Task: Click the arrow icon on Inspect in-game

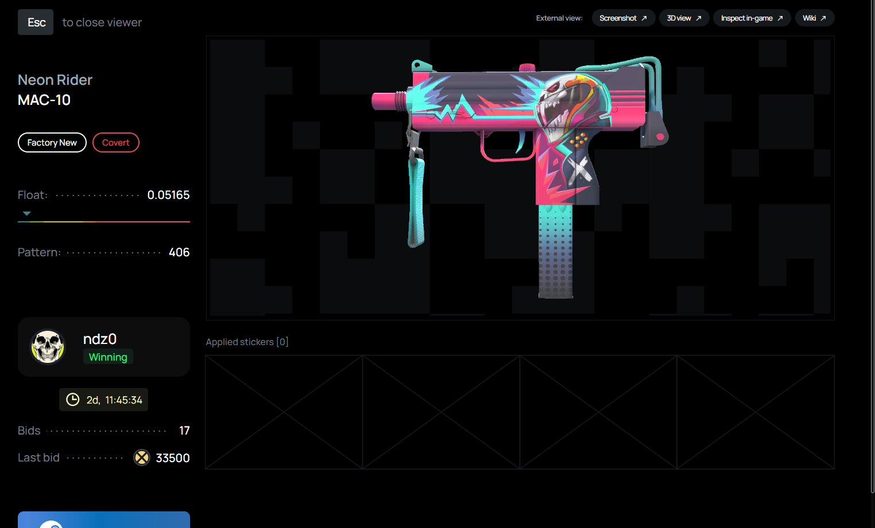Action: click(x=780, y=18)
